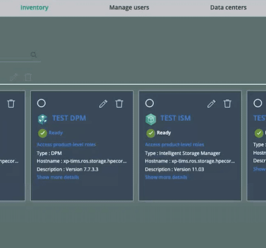Click the TEST ISM 'Ready' status text

[164, 133]
